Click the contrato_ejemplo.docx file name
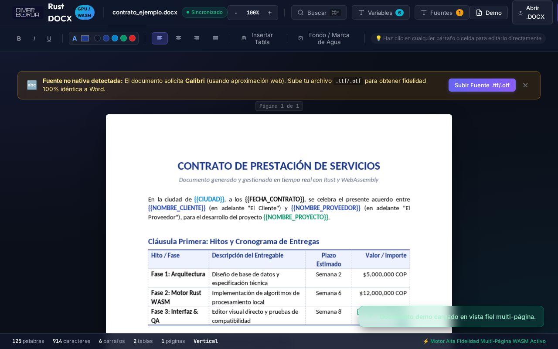 [x=145, y=12]
